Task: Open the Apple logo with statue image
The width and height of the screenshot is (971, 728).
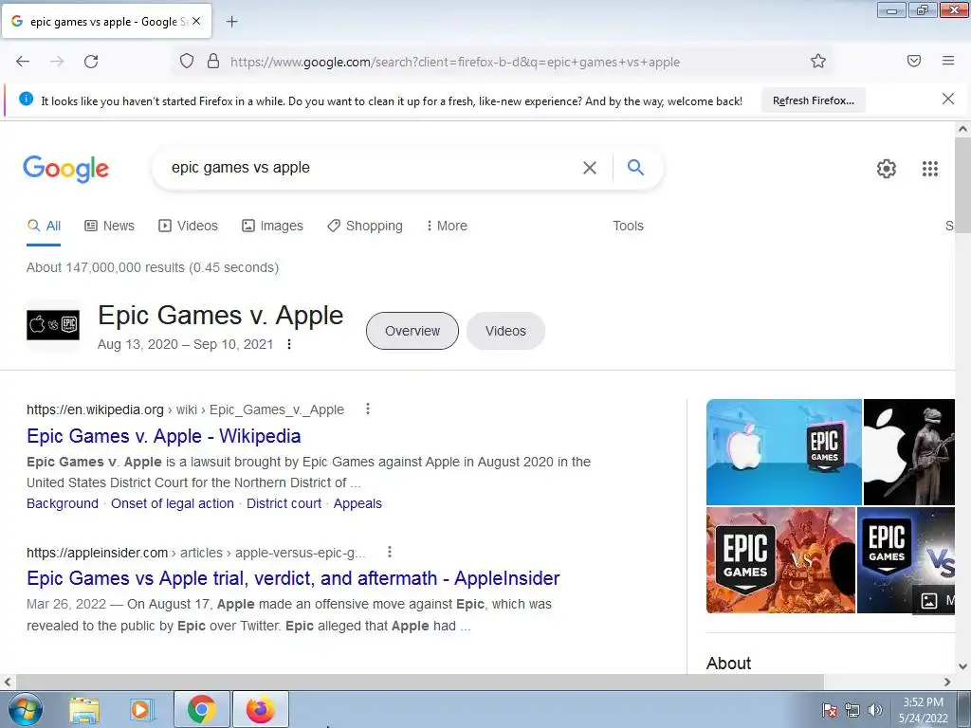Action: (x=909, y=452)
